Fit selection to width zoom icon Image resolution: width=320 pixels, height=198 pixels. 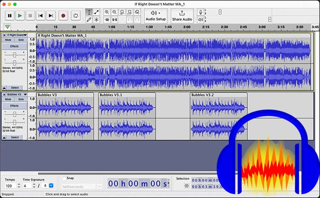[122, 12]
